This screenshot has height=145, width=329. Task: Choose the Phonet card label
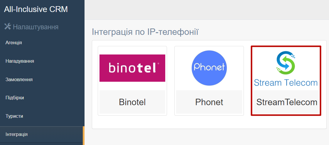pos(209,102)
